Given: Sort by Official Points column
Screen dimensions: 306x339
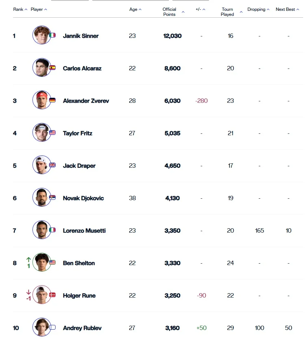Looking at the screenshot, I should 173,12.
